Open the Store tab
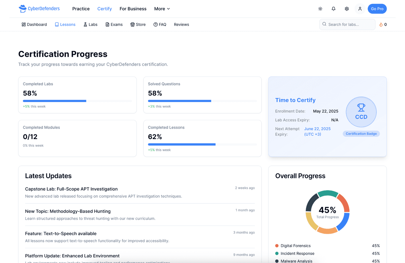This screenshot has height=263, width=405. (138, 25)
